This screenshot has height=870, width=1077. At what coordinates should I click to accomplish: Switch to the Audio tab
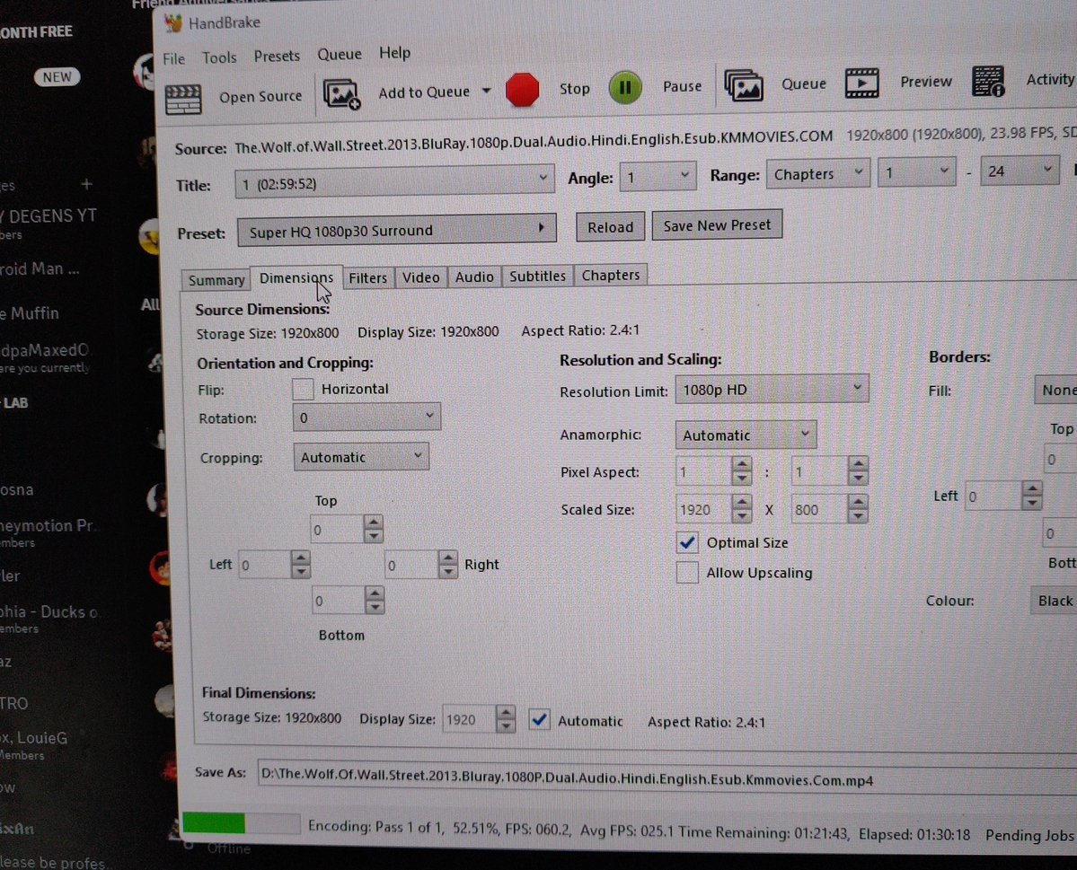(x=474, y=277)
